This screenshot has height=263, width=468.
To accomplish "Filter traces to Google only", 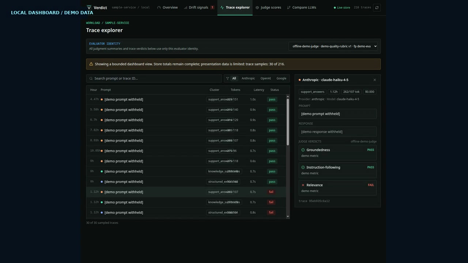I will point(282,79).
